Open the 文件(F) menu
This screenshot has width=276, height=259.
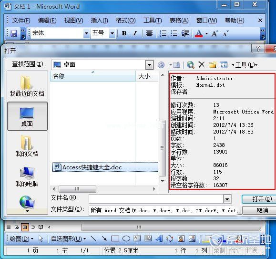tap(21, 21)
